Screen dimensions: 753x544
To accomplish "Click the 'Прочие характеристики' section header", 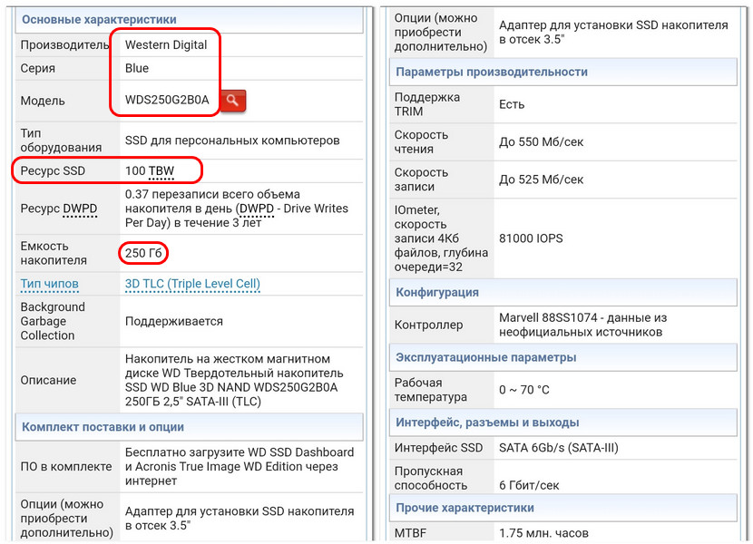I will pyautogui.click(x=562, y=508).
